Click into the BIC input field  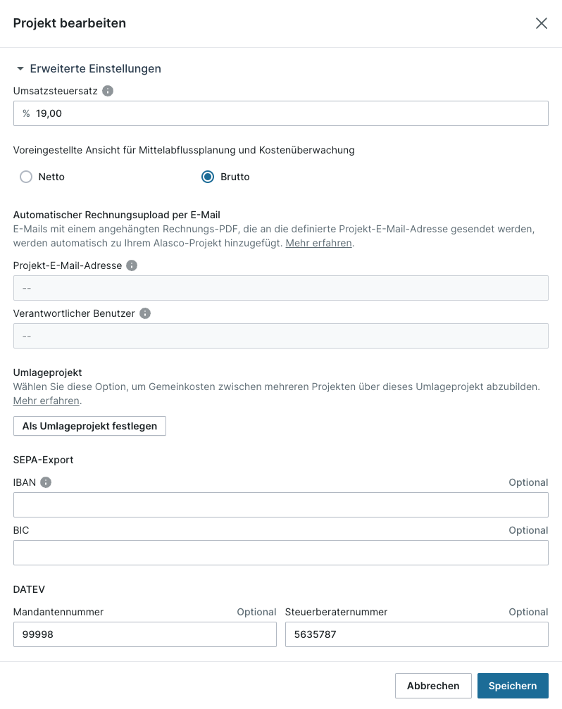click(281, 553)
